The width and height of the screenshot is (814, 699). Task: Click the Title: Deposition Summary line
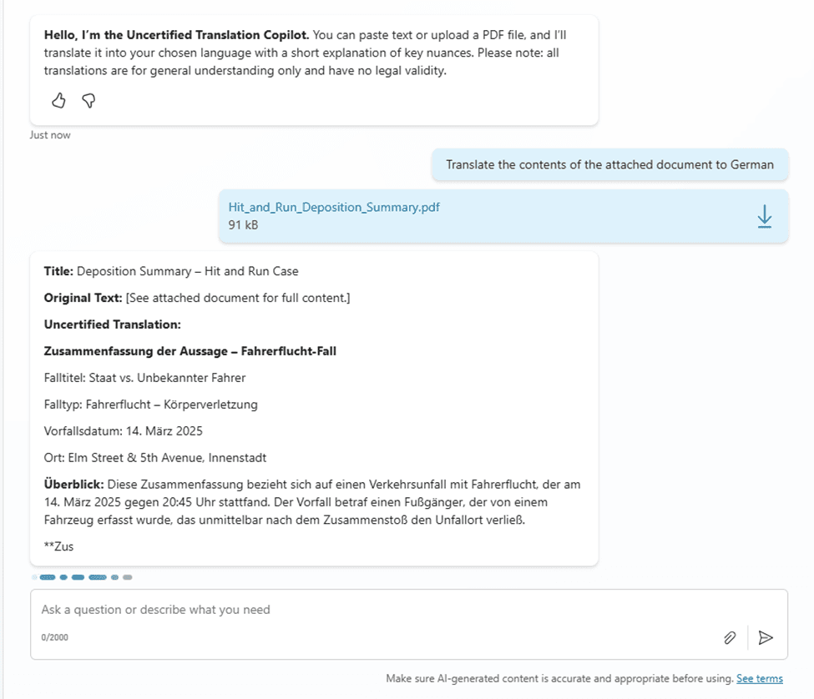tap(171, 271)
